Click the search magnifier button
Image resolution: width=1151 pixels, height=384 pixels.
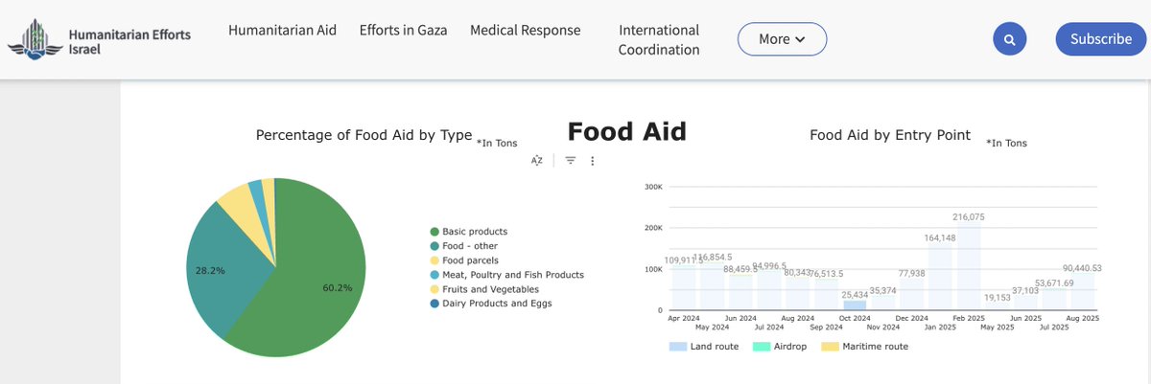click(x=1009, y=39)
